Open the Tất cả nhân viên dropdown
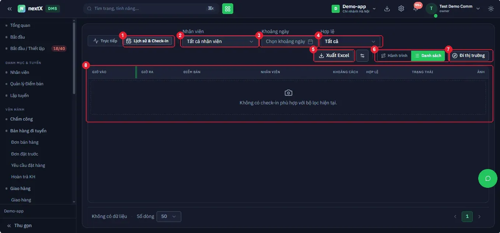Screen dimensions: 500x233 tap(220, 42)
